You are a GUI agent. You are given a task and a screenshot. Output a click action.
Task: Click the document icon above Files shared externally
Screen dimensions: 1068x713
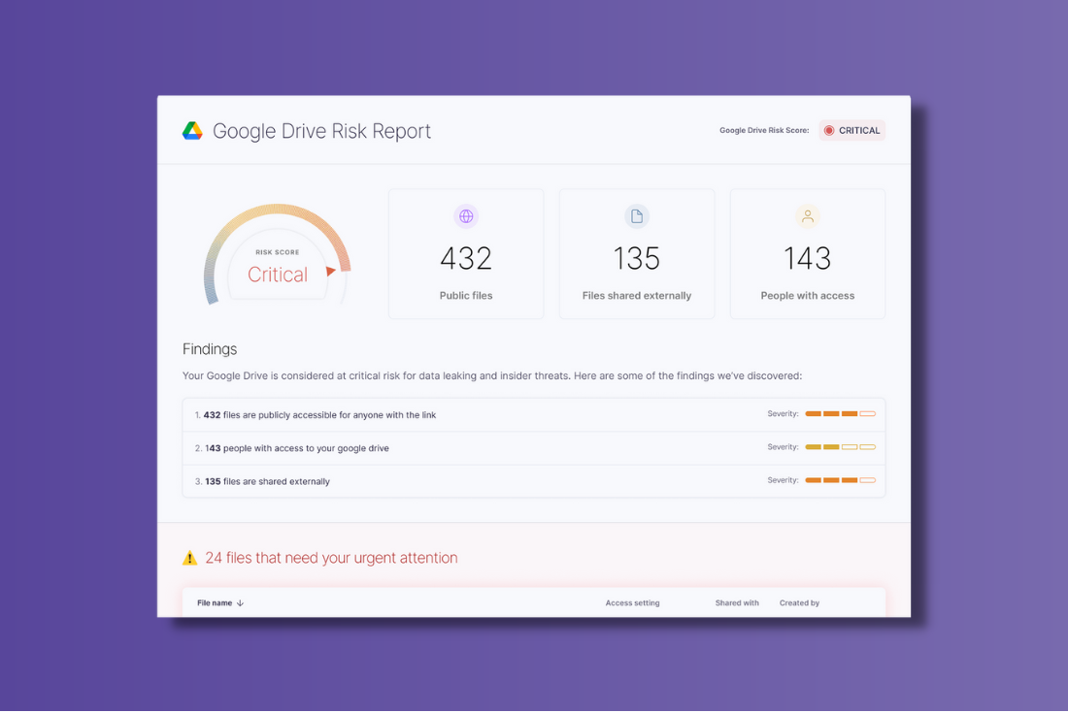pos(637,216)
